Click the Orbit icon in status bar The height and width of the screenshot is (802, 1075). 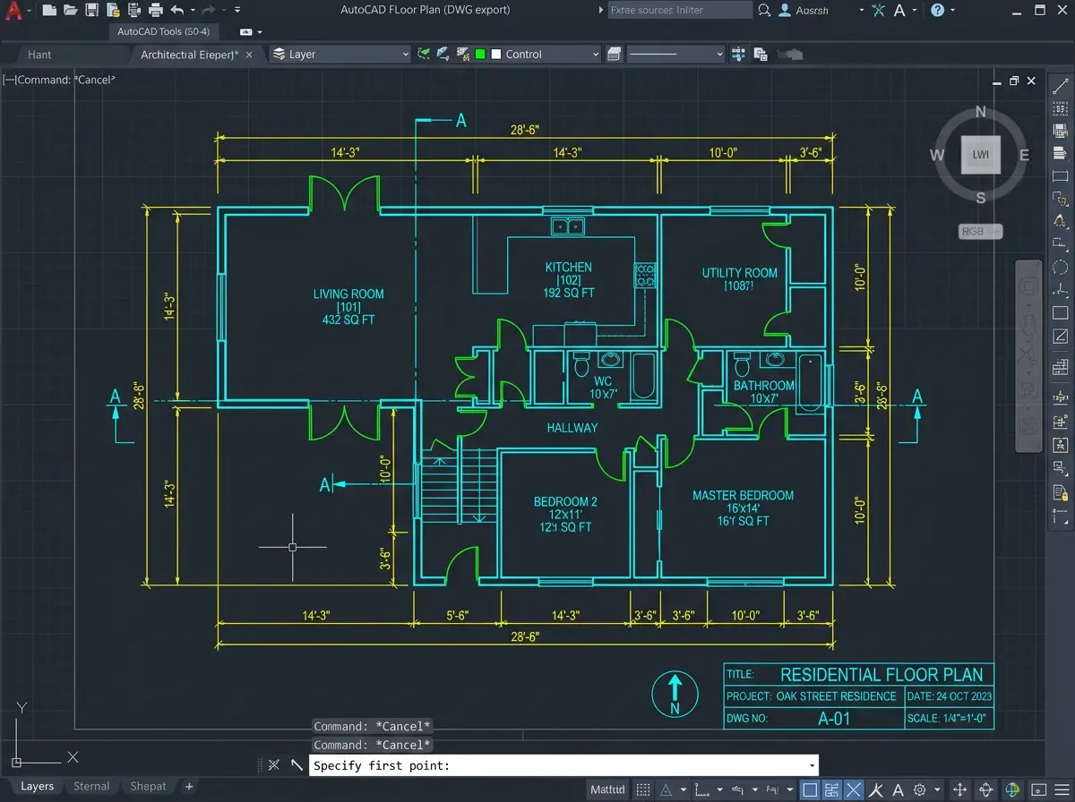pos(985,789)
